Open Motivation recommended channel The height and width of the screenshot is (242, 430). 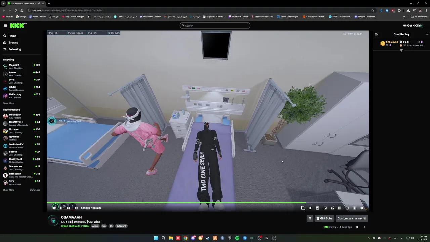pyautogui.click(x=21, y=116)
